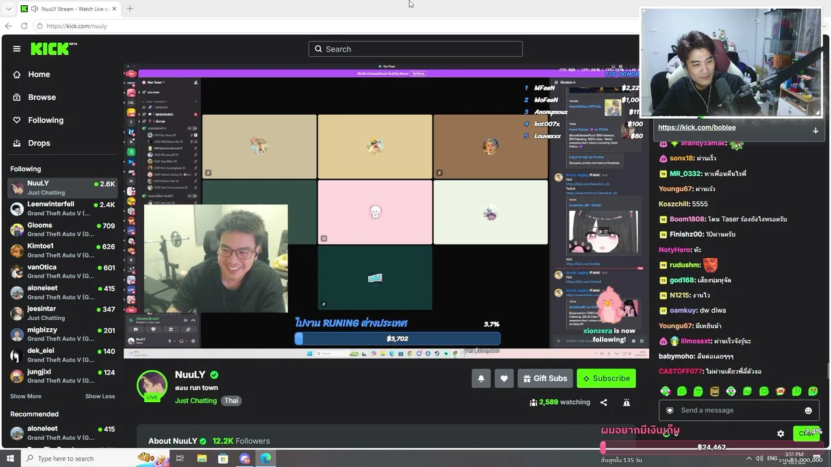Click username Boom1808 in chat
The image size is (831, 467).
tap(688, 219)
